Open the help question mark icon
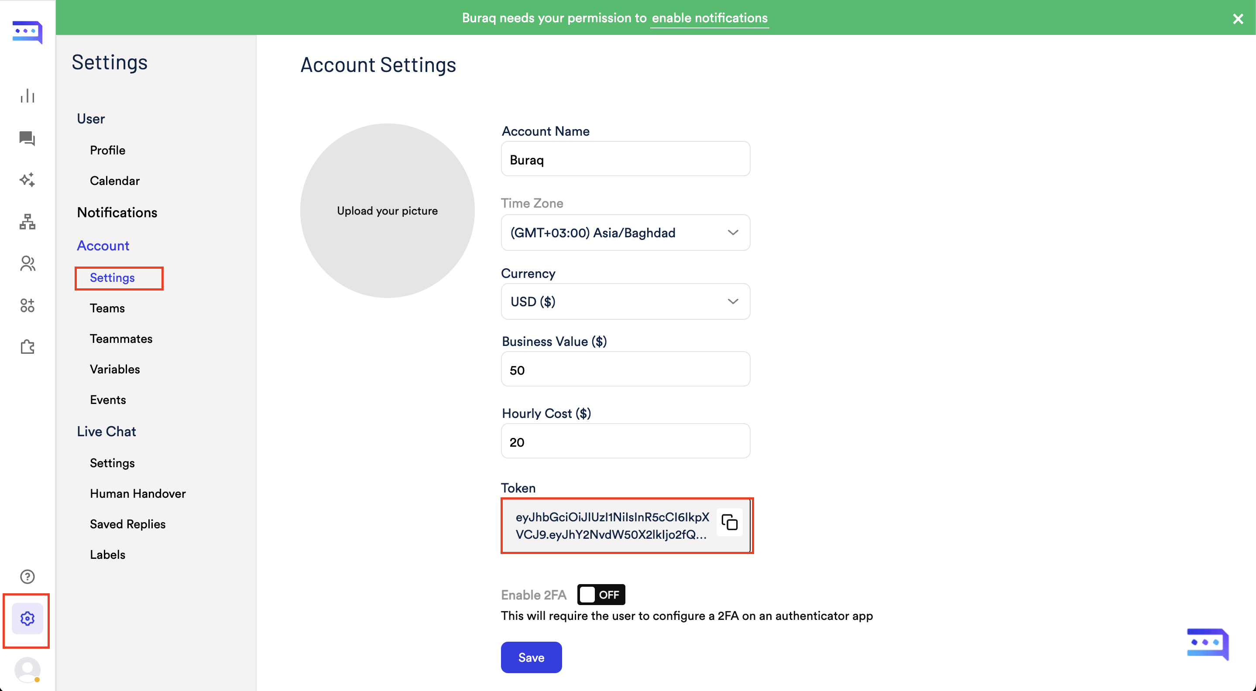The height and width of the screenshot is (691, 1256). pyautogui.click(x=27, y=576)
